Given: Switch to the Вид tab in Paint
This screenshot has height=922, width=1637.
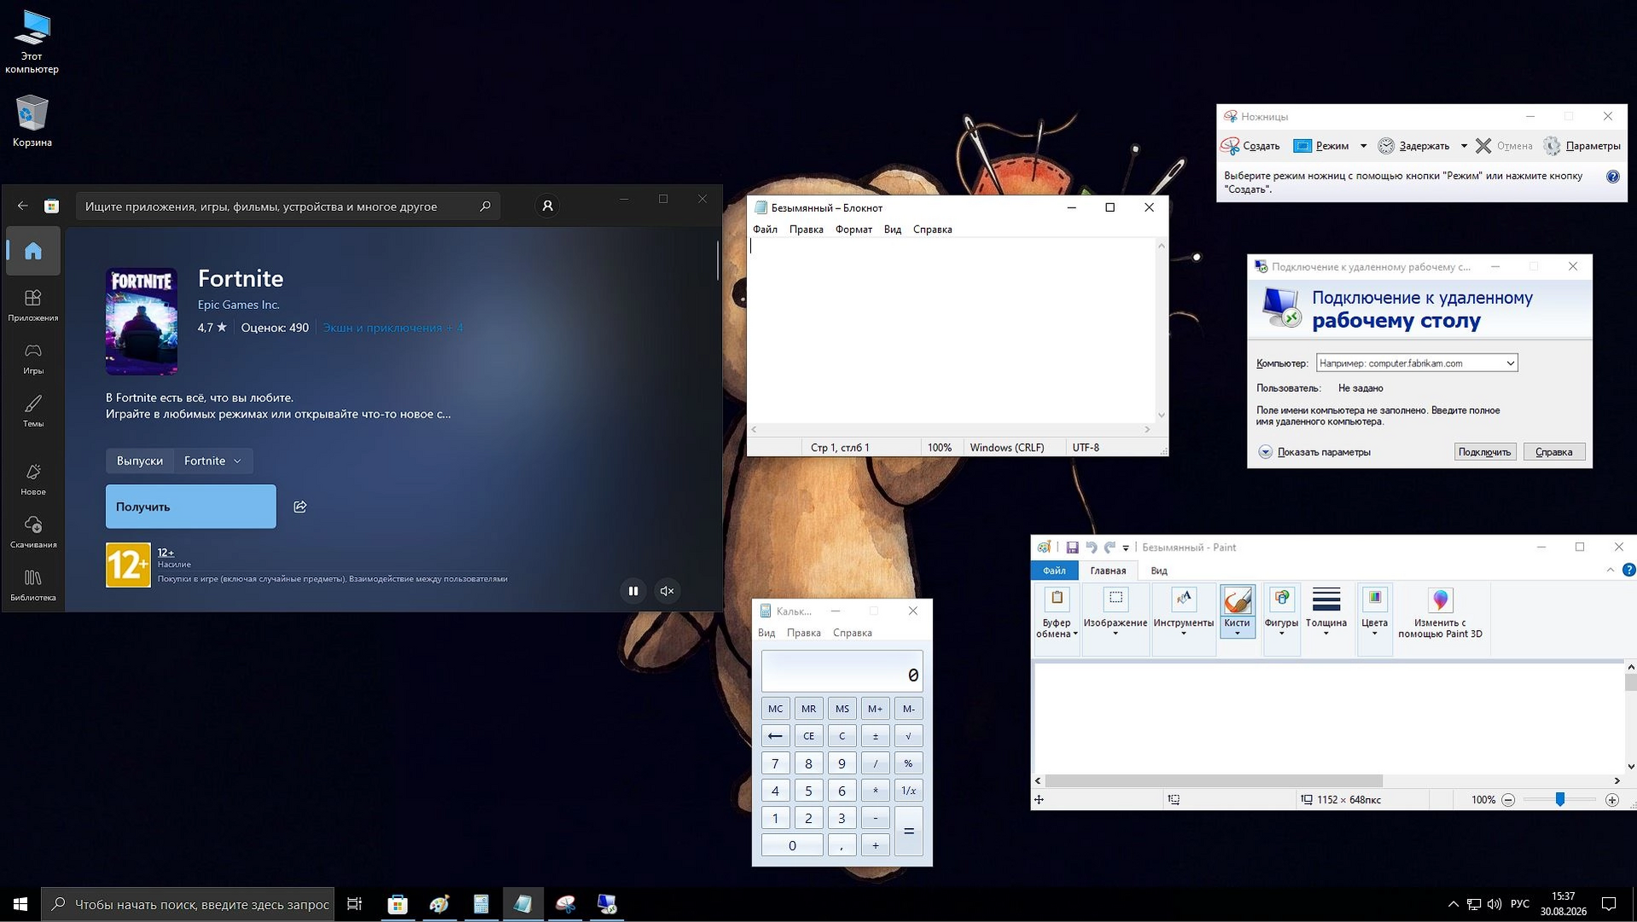Looking at the screenshot, I should [x=1158, y=570].
